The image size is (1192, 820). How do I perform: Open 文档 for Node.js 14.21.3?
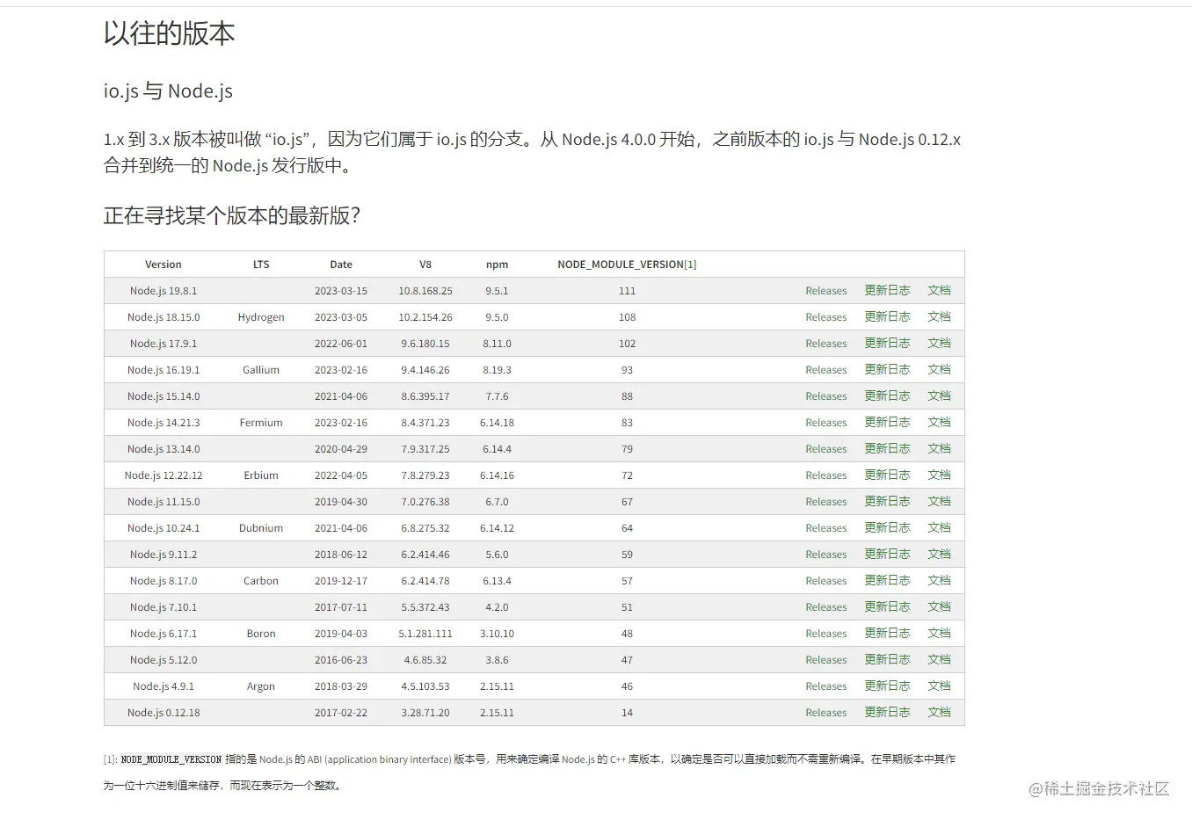point(939,423)
